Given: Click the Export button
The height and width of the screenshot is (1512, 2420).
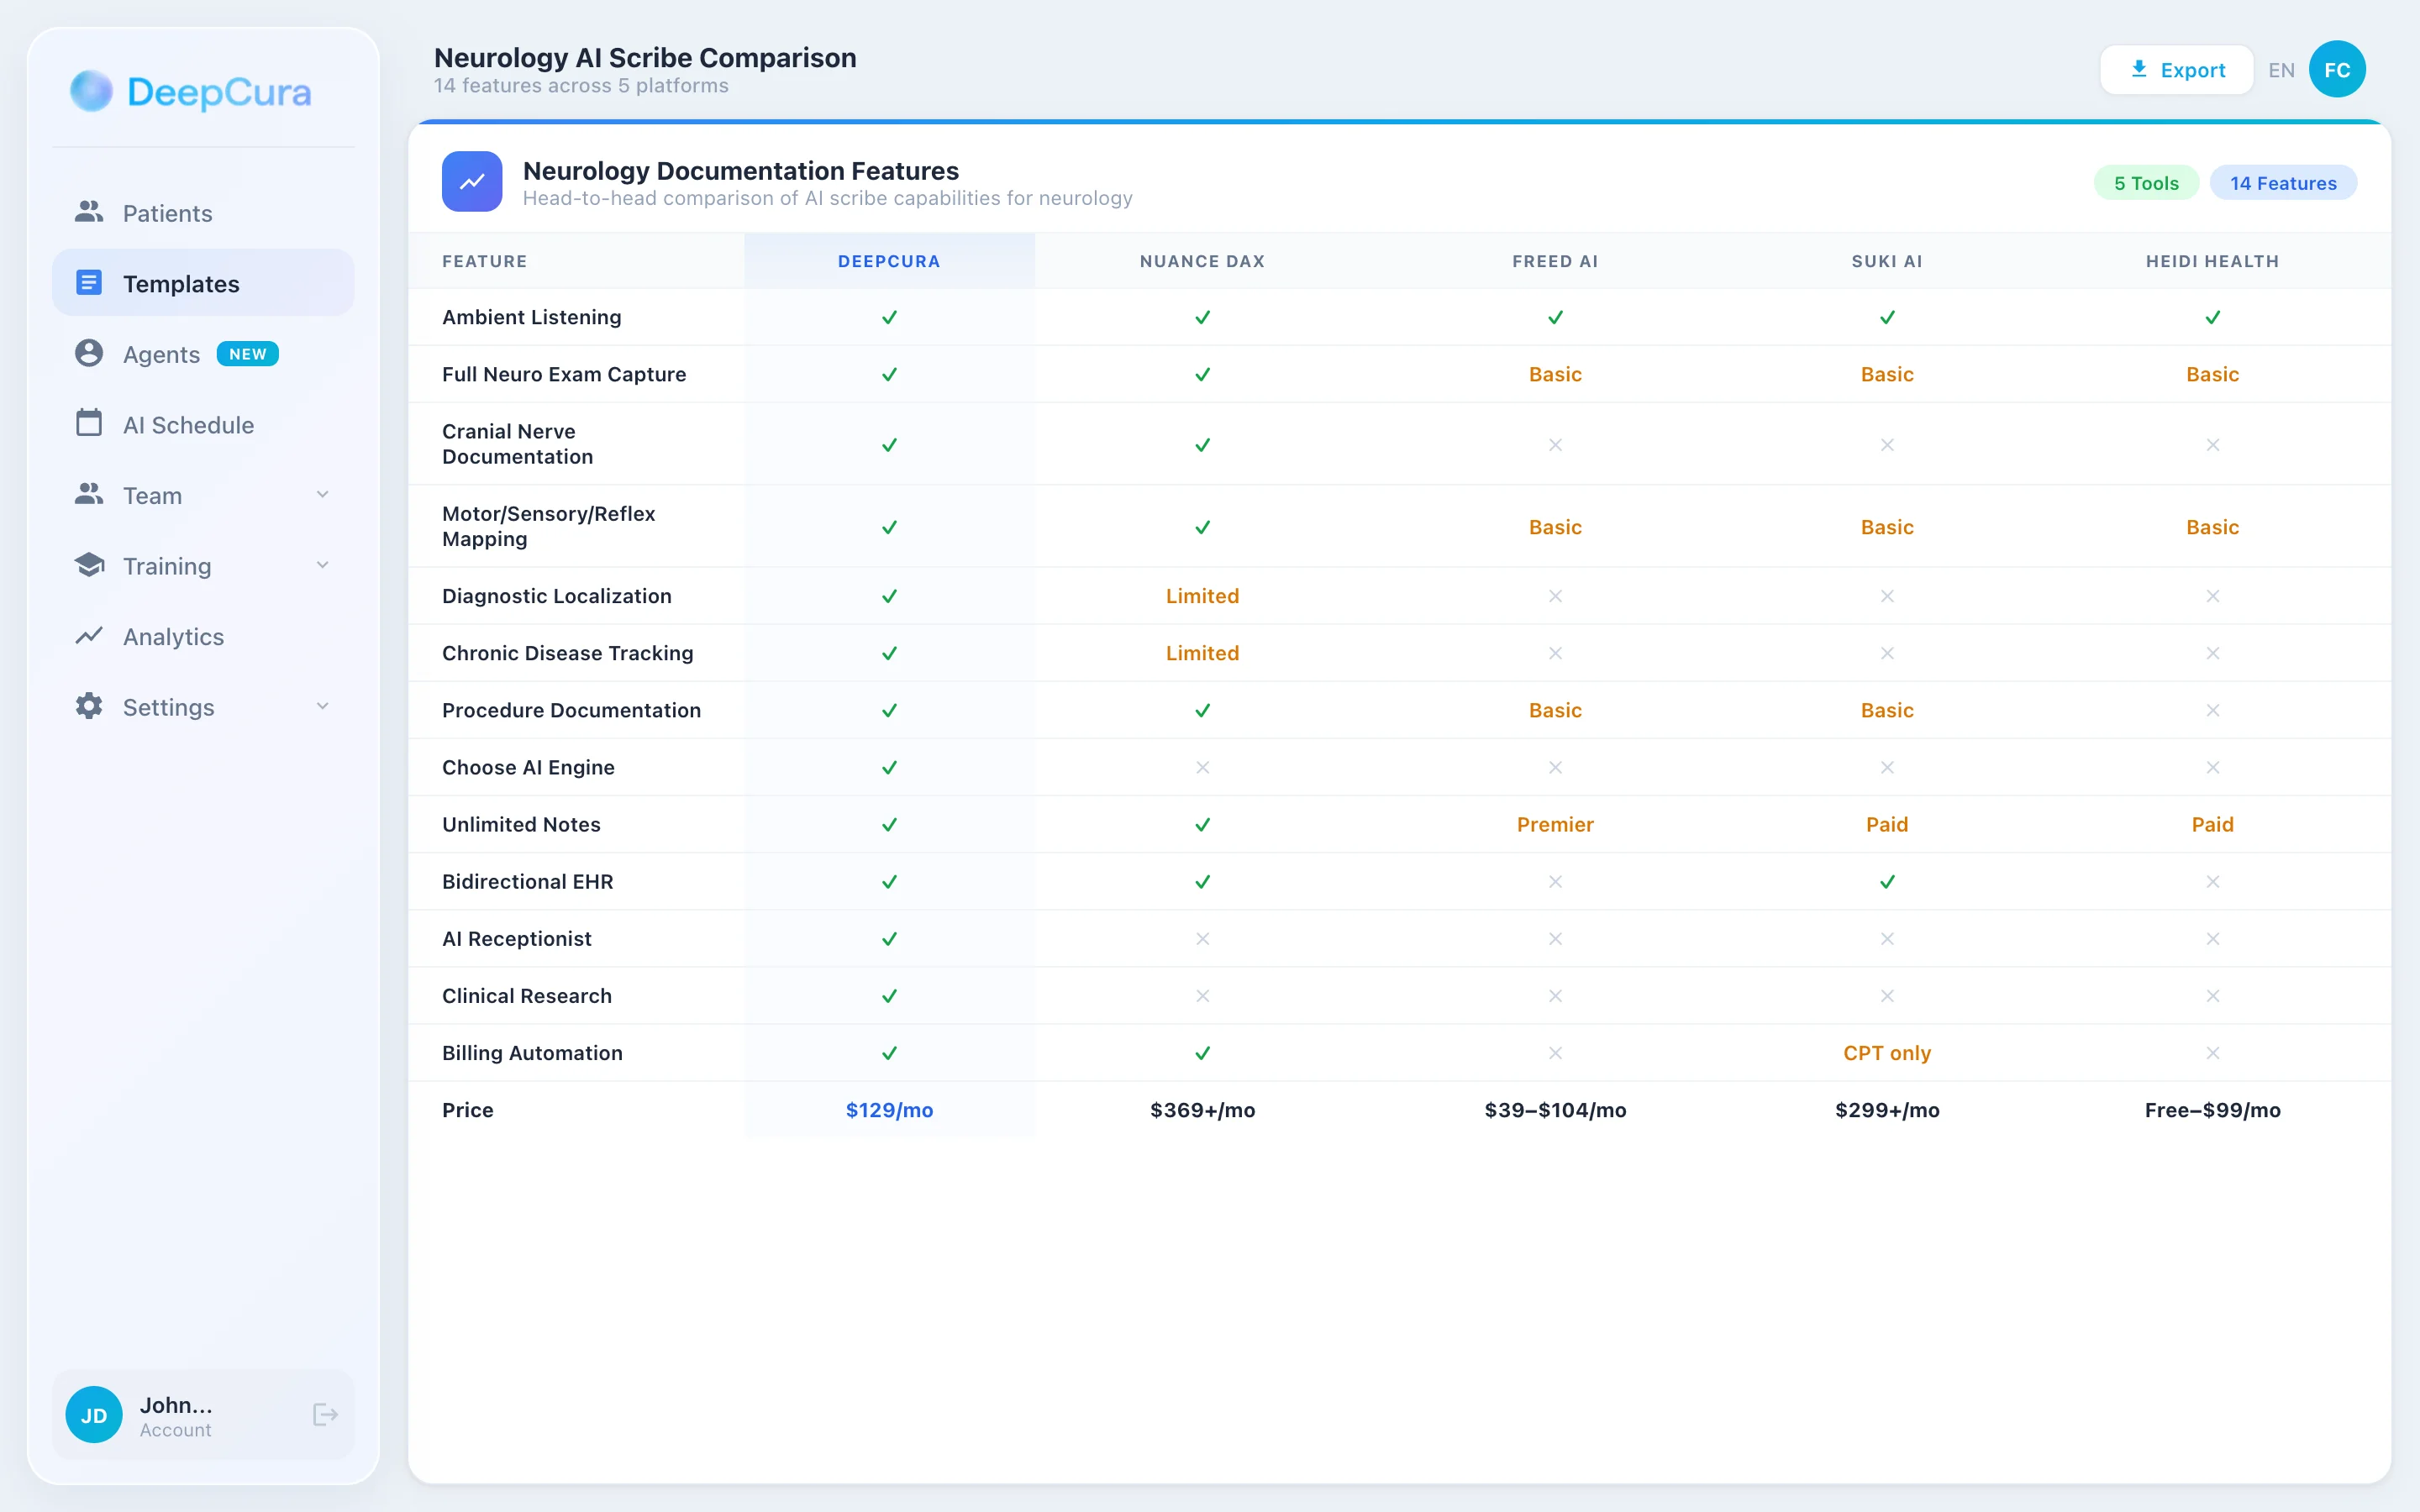Looking at the screenshot, I should click(2177, 69).
